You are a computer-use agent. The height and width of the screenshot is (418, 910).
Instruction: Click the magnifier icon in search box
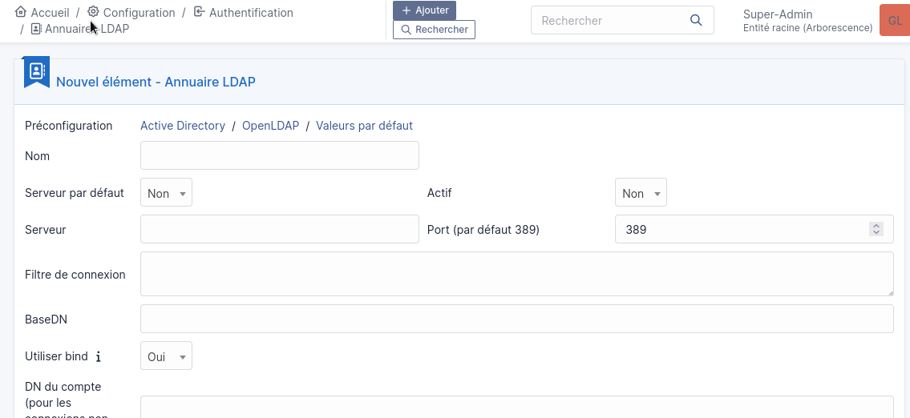point(696,21)
